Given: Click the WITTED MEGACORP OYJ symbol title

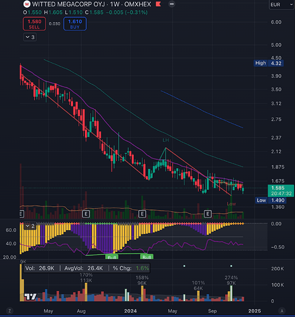Looking at the screenshot, I should pyautogui.click(x=69, y=4).
